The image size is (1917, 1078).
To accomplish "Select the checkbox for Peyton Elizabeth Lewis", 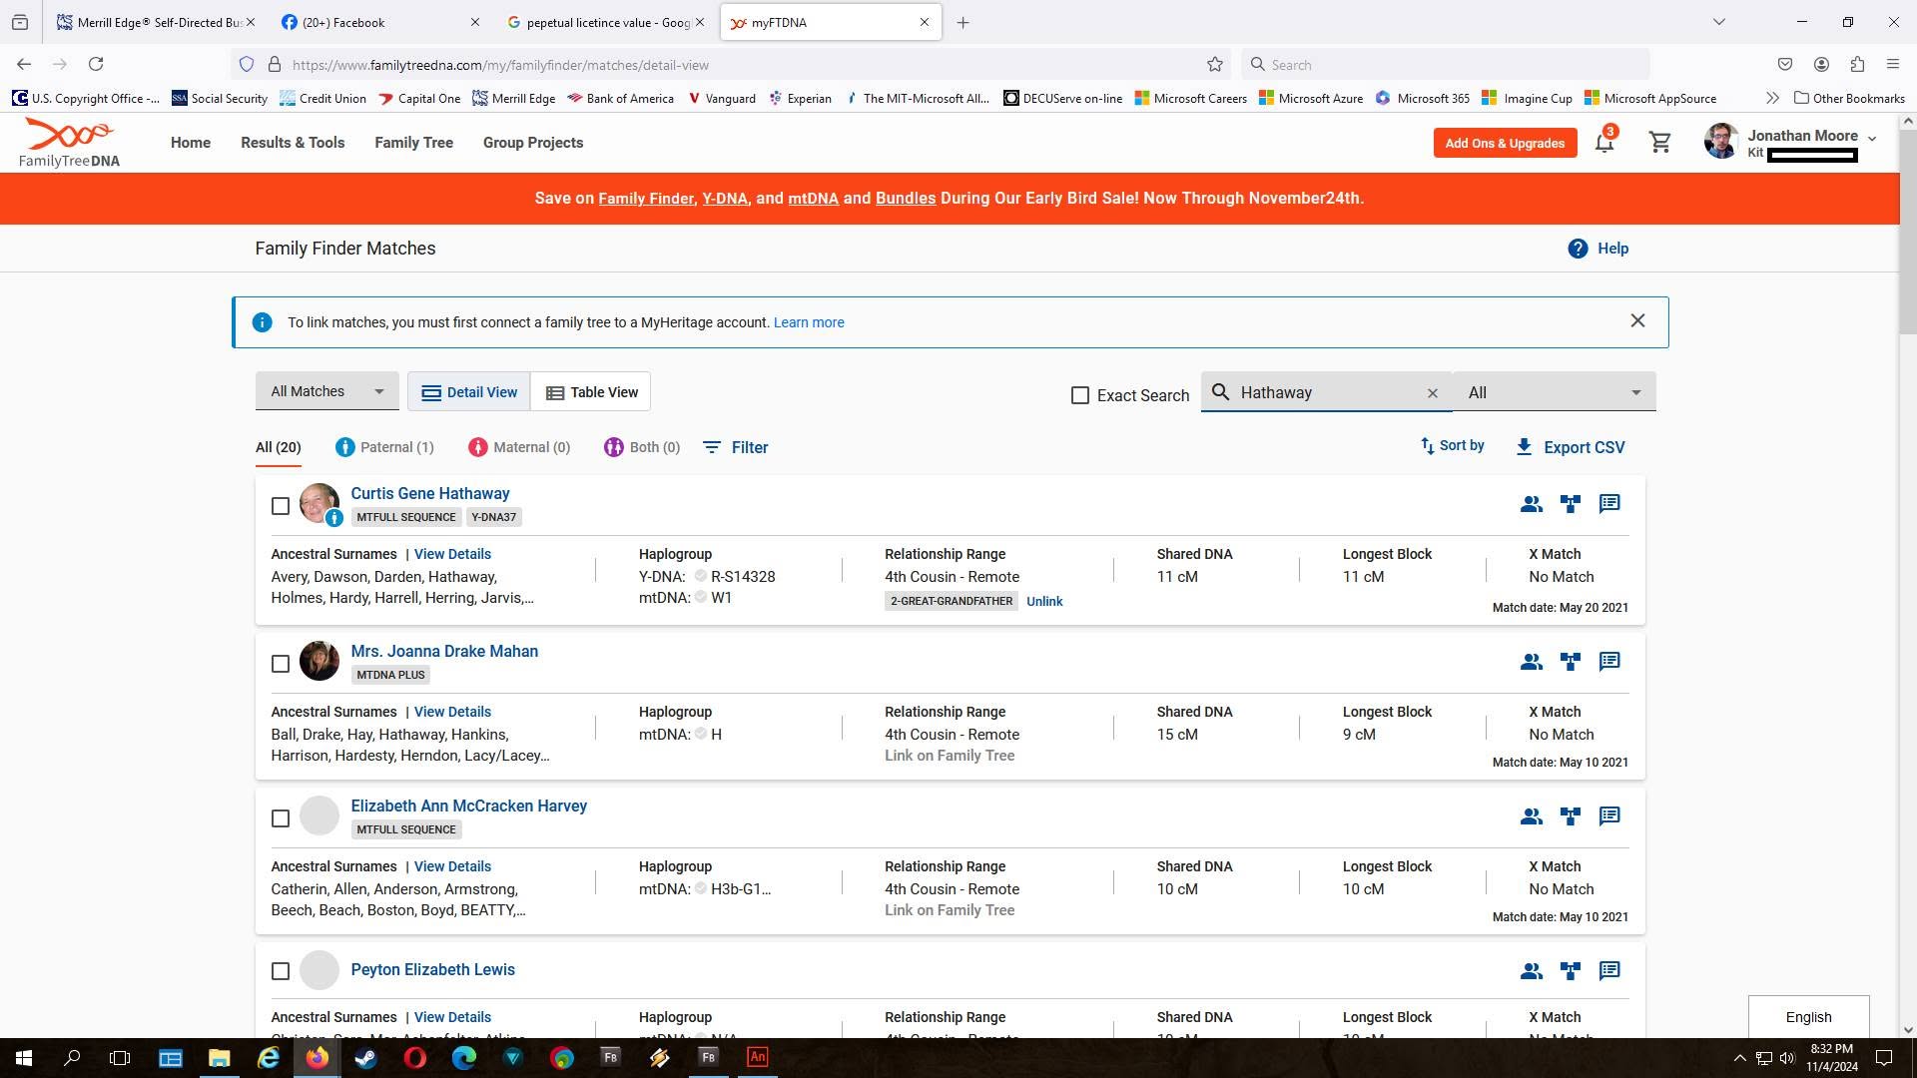I will (281, 971).
